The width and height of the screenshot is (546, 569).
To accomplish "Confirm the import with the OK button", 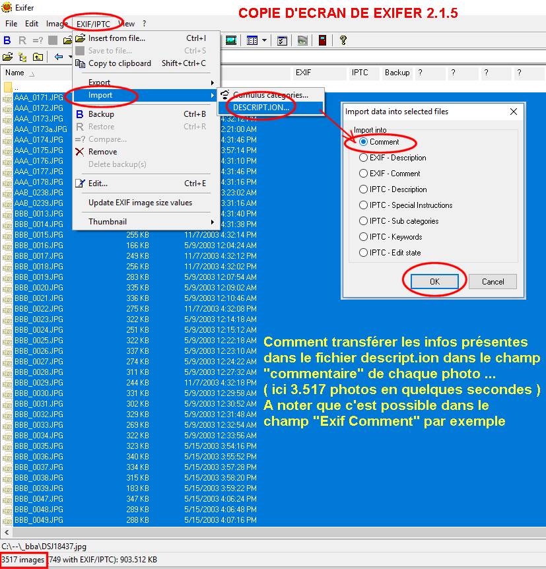I will pyautogui.click(x=434, y=282).
